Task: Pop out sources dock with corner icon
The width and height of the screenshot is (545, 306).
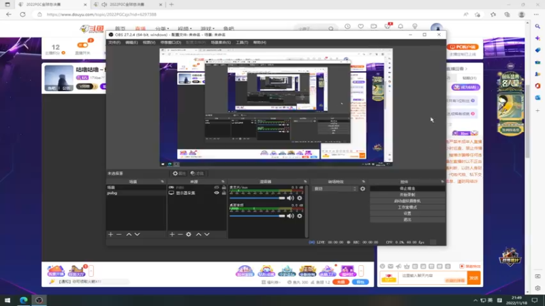Action: click(x=223, y=182)
